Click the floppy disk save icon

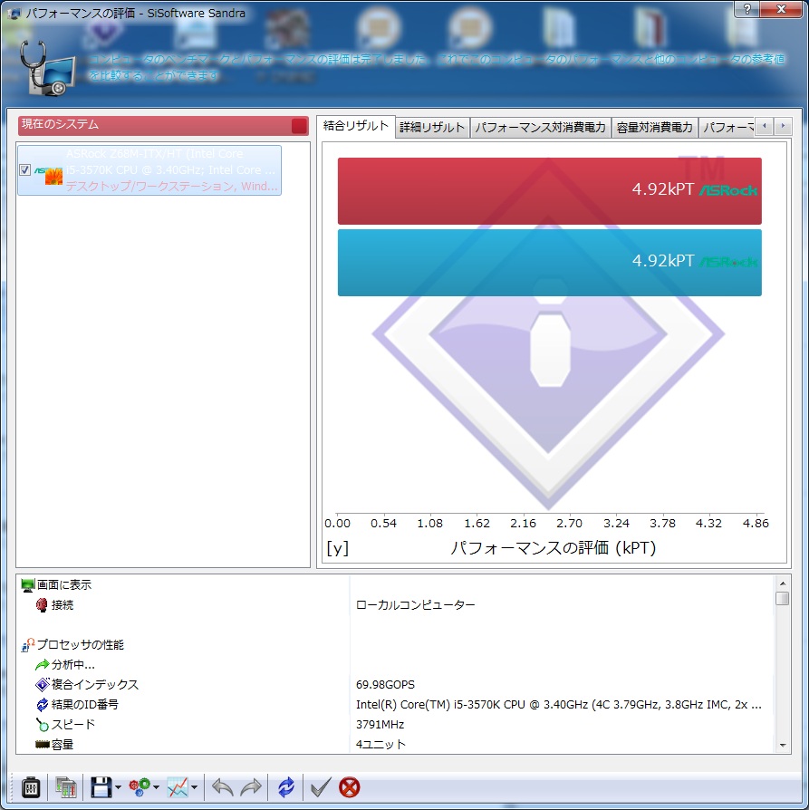click(101, 787)
